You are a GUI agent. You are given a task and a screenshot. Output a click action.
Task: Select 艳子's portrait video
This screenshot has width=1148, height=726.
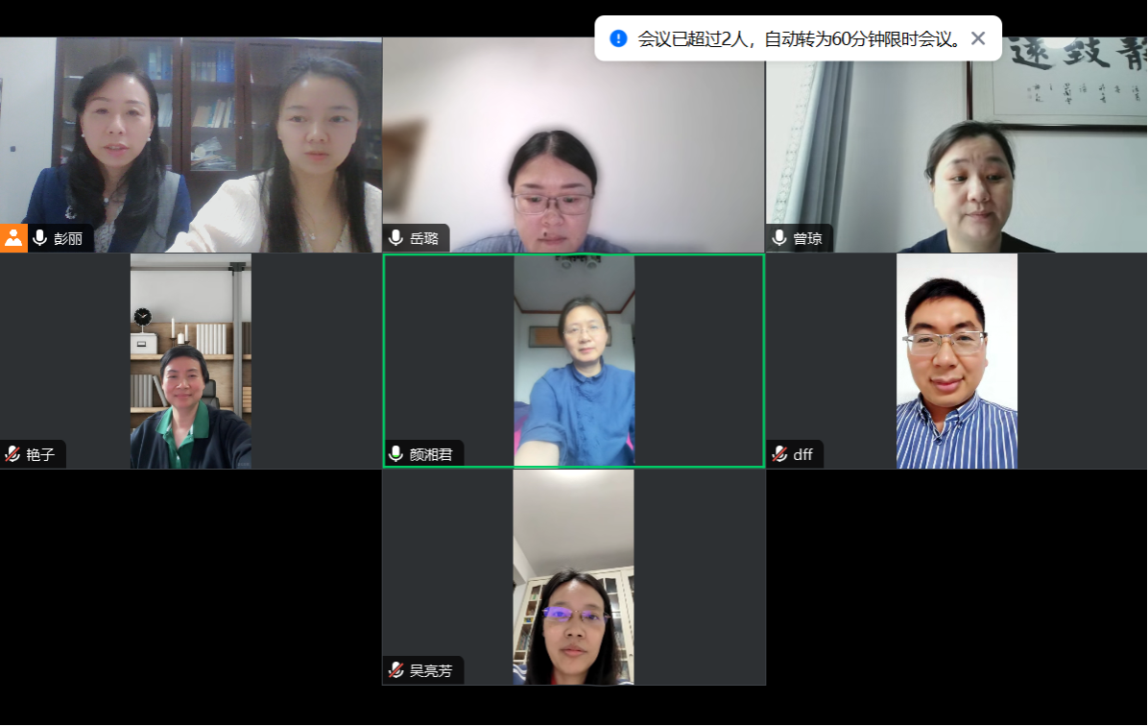191,361
